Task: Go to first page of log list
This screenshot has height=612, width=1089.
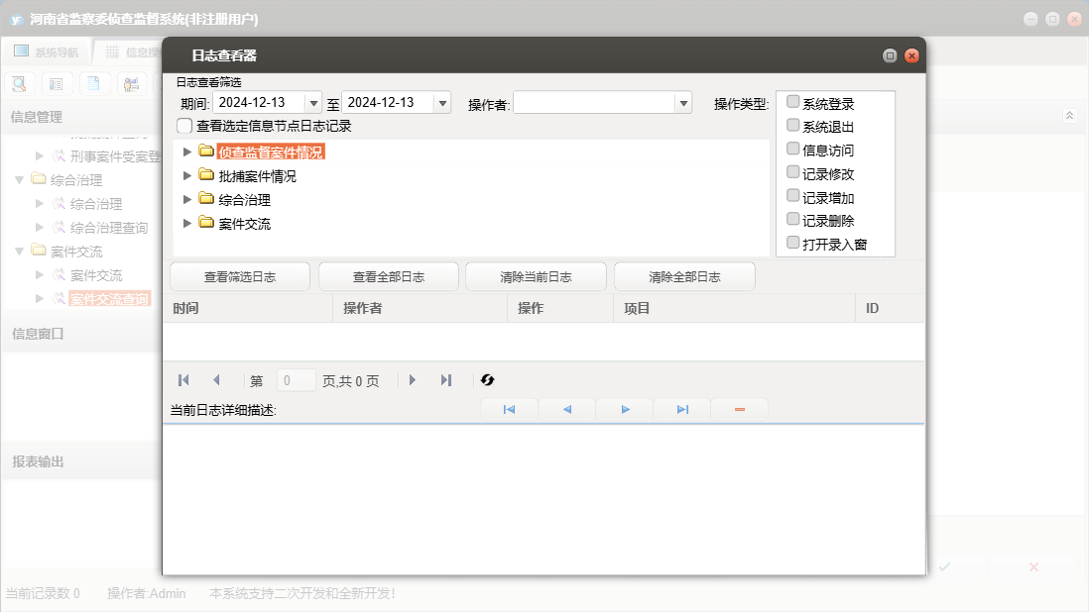Action: 183,380
